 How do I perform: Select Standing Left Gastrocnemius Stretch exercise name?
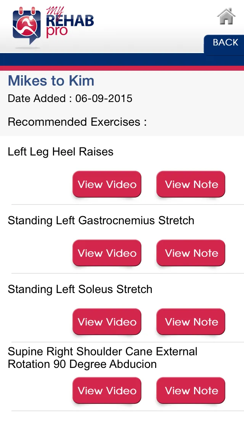point(101,220)
